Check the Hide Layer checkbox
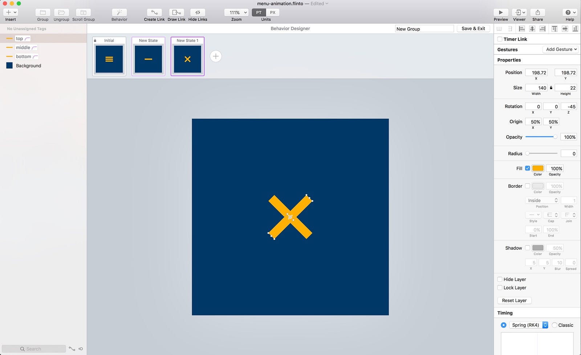This screenshot has height=355, width=581. 500,279
